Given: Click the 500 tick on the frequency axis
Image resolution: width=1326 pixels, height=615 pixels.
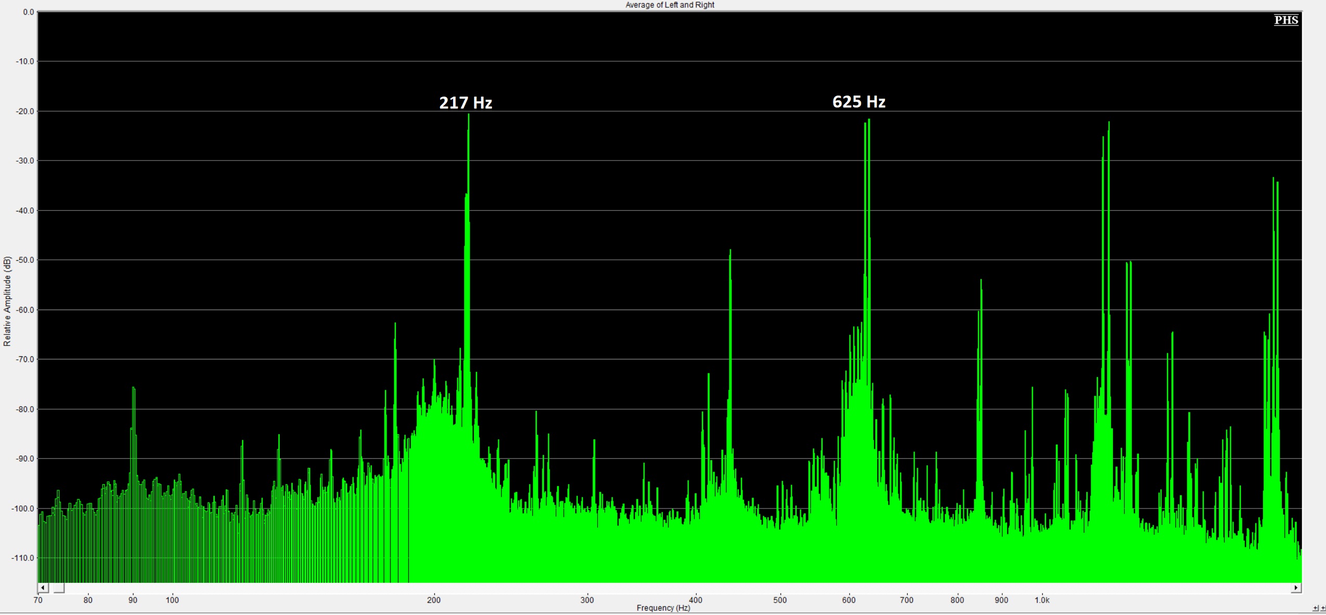Looking at the screenshot, I should tap(780, 600).
